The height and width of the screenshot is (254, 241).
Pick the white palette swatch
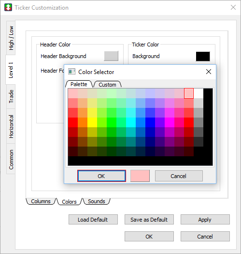[198, 93]
